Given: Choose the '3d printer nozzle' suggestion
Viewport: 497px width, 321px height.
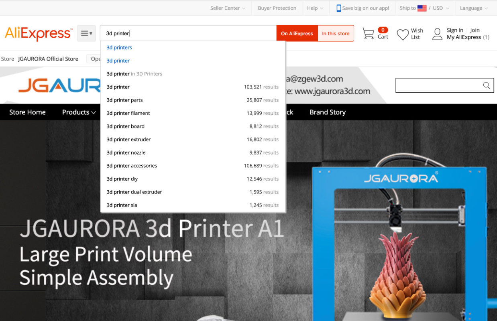Looking at the screenshot, I should 126,152.
